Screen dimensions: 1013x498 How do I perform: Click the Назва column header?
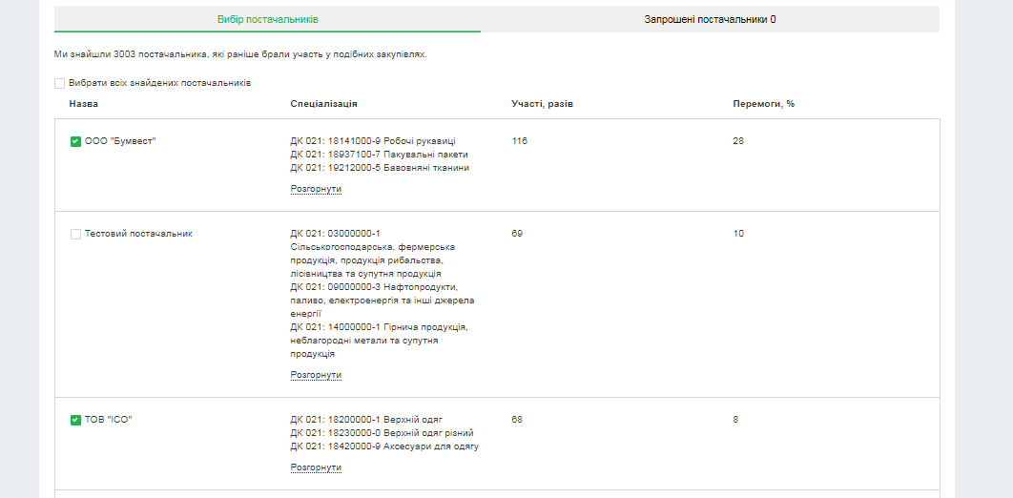(84, 104)
